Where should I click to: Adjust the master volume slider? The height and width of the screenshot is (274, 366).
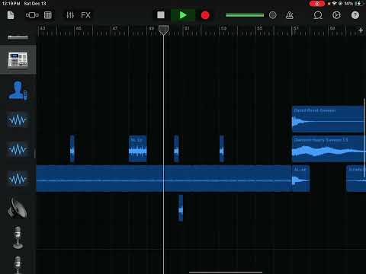pos(245,15)
